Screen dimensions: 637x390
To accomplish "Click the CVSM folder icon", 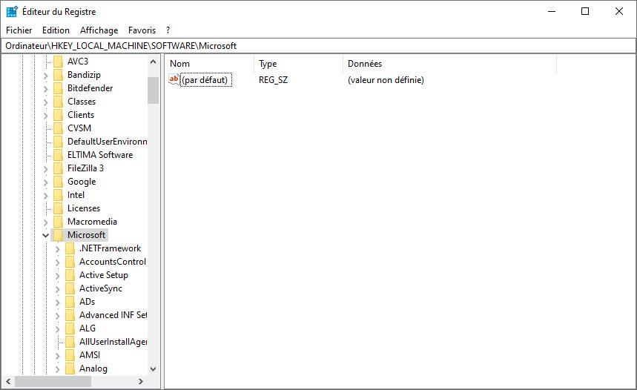I will [58, 128].
